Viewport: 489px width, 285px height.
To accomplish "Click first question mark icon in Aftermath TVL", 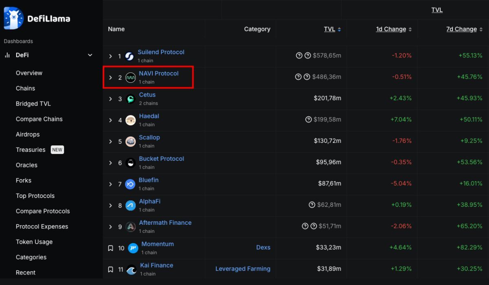I will (305, 226).
